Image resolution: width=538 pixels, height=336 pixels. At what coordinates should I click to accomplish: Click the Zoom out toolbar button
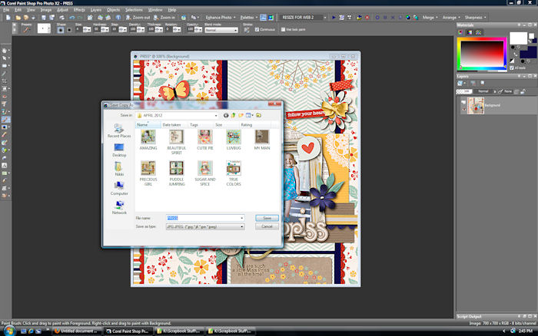pos(138,18)
